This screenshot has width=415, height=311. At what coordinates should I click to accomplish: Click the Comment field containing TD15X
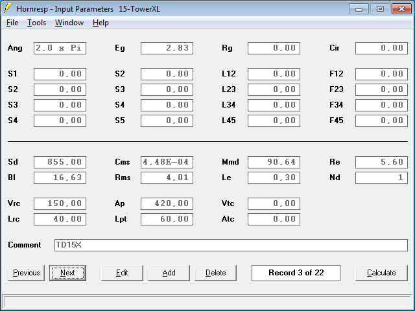[231, 245]
